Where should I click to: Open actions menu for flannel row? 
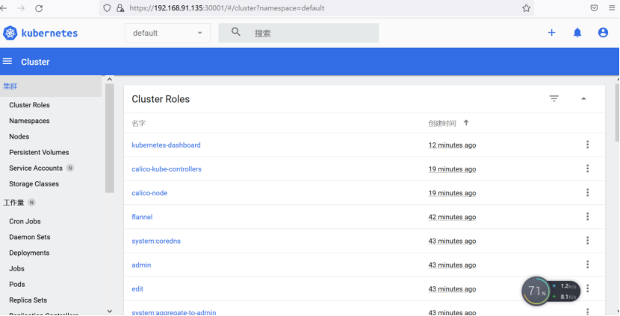(588, 217)
